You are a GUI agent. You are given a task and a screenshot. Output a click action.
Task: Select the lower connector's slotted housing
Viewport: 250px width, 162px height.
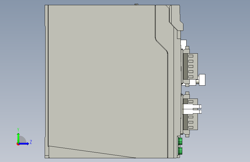click(x=193, y=114)
